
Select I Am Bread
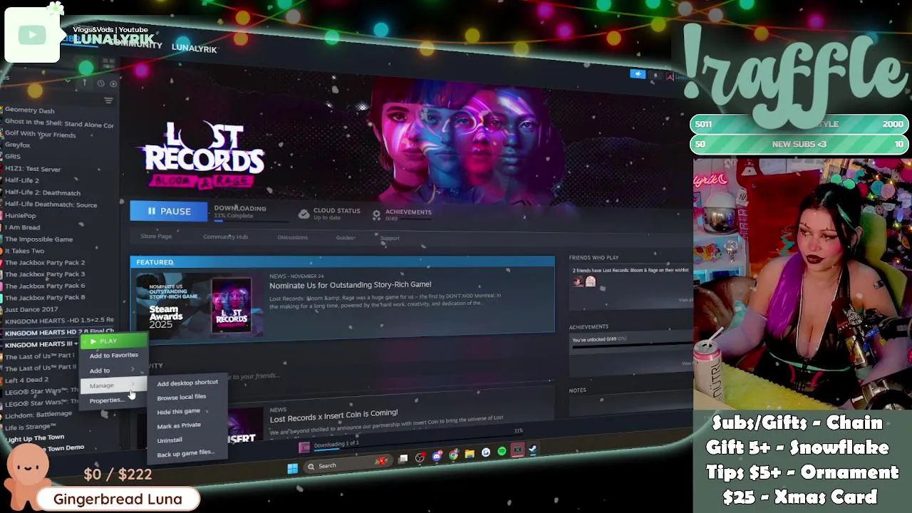[x=22, y=227]
